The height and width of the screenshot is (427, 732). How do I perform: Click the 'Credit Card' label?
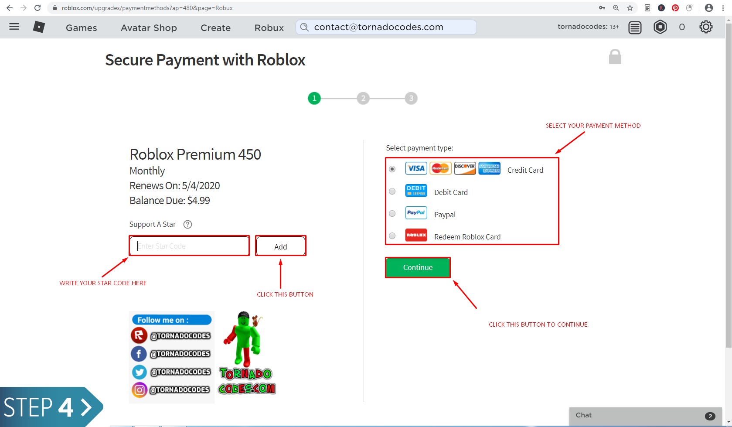[525, 170]
